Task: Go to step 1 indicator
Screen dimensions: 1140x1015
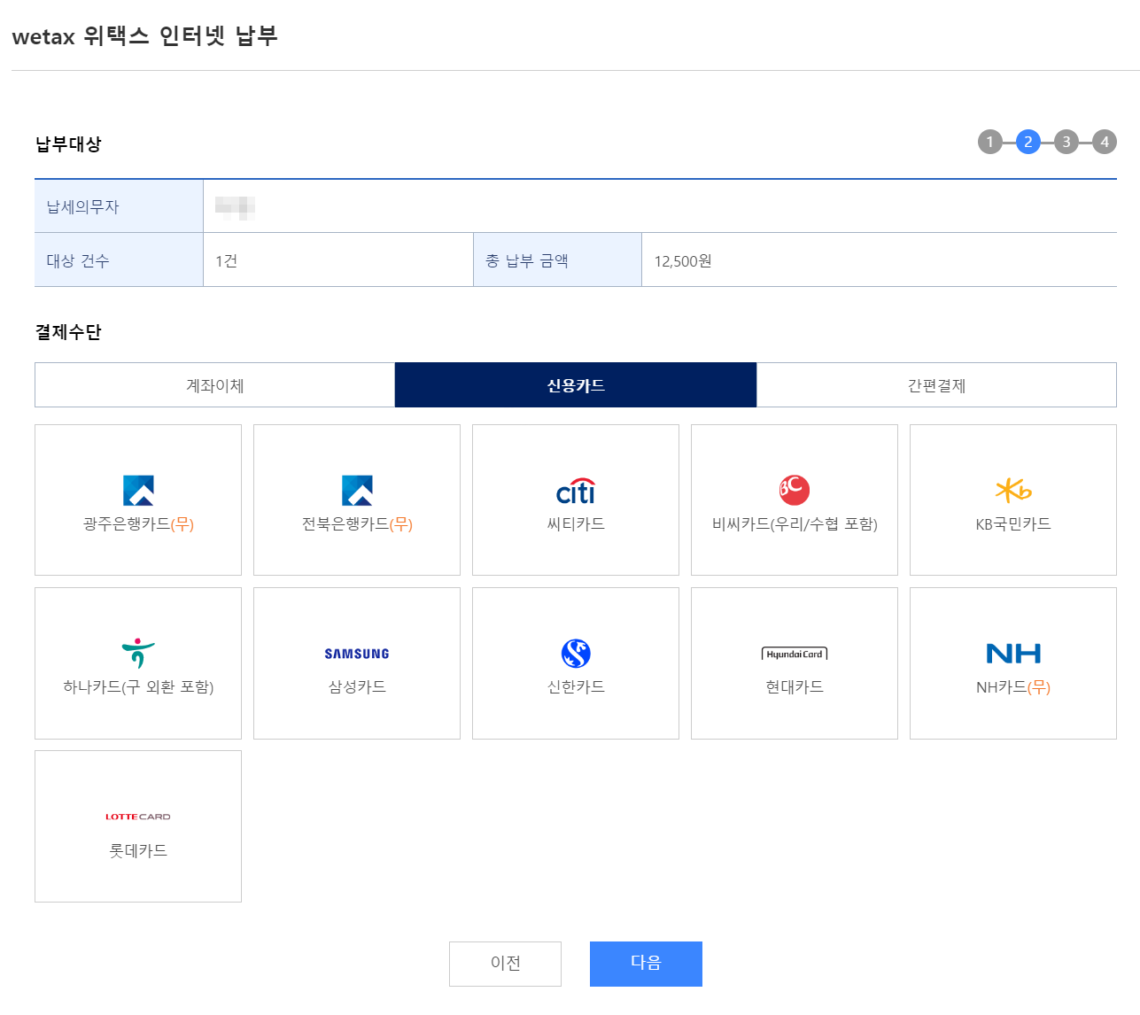Action: tap(990, 142)
